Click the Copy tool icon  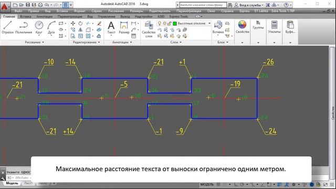point(73,30)
